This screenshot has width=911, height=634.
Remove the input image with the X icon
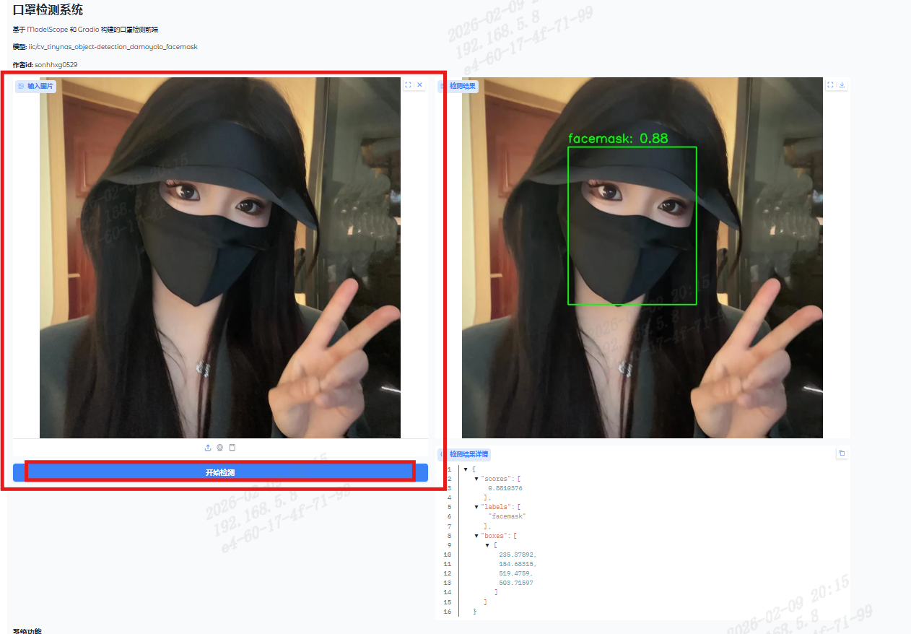(420, 85)
